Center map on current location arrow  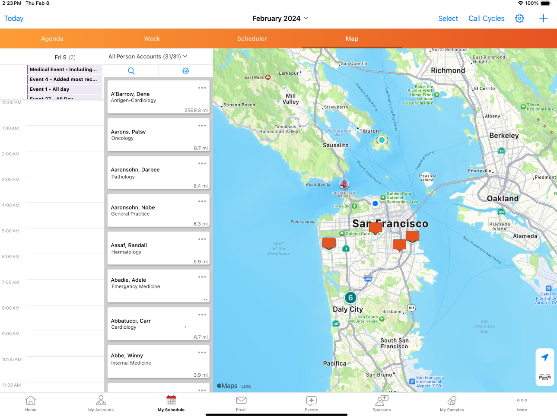(544, 357)
